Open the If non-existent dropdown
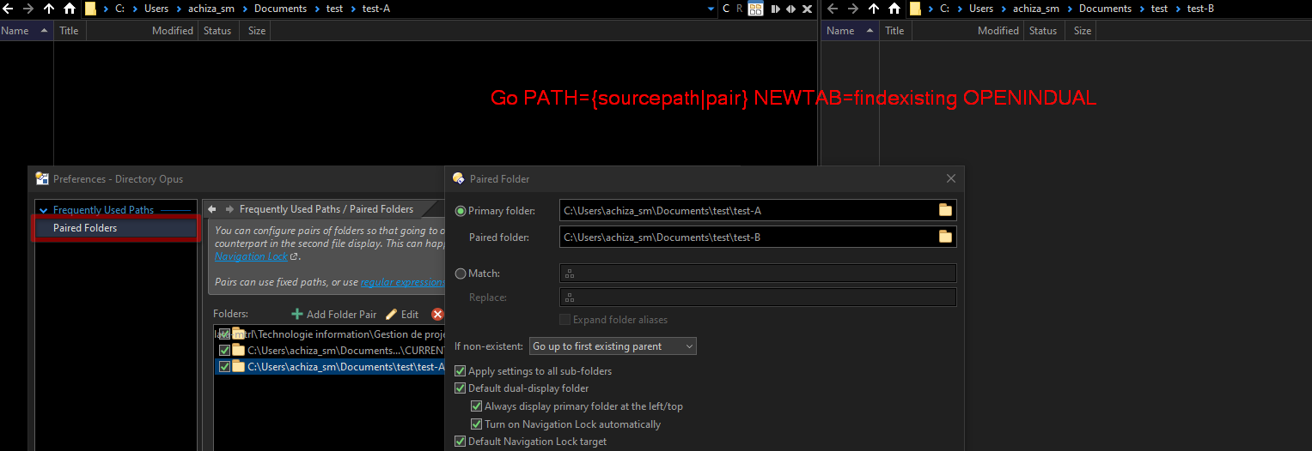This screenshot has width=1312, height=451. click(613, 346)
